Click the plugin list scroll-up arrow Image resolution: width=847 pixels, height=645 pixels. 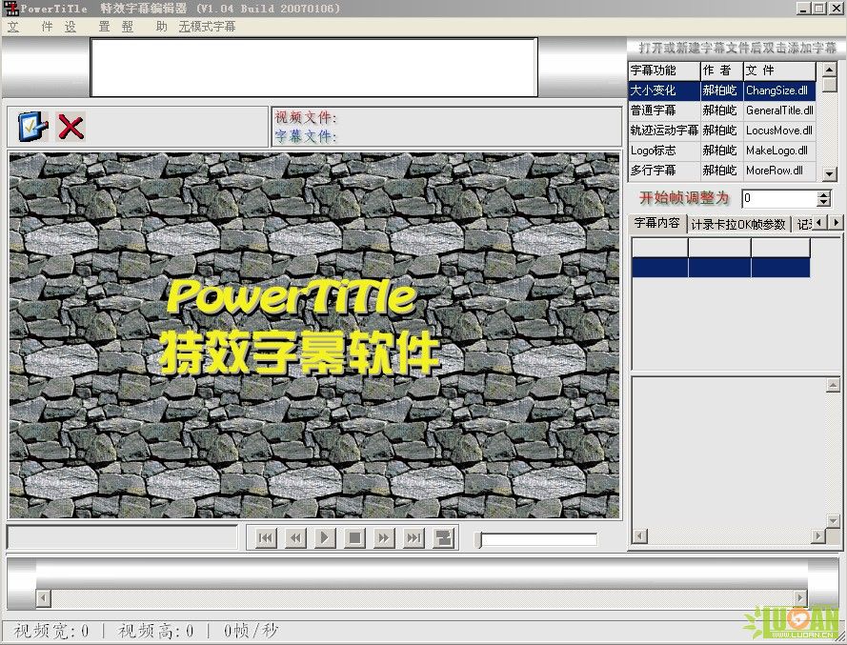coord(829,70)
